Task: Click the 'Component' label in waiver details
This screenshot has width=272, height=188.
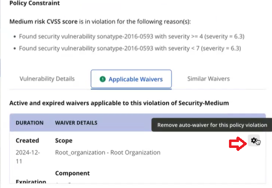Action: [x=72, y=173]
